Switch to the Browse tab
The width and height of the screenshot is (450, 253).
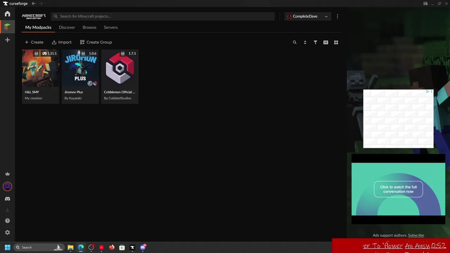(89, 27)
